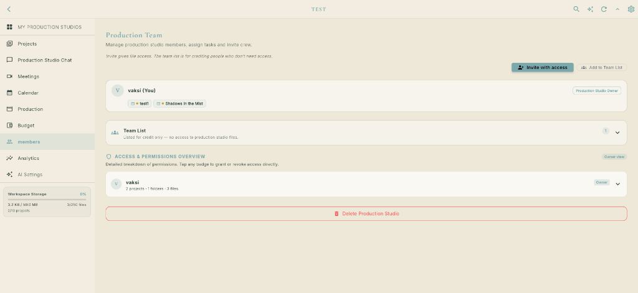Click the Meetings camera icon
This screenshot has height=293, width=638.
(10, 77)
